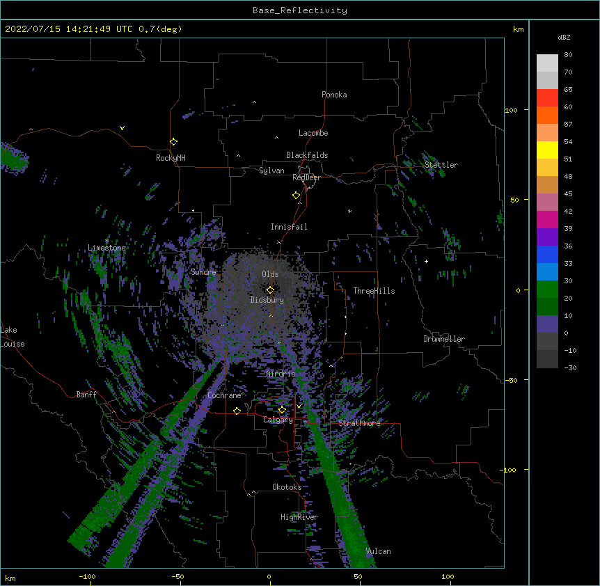Pick the purple 39-36 dBZ legend swatch
Screen dimensions: 600x586
point(547,237)
